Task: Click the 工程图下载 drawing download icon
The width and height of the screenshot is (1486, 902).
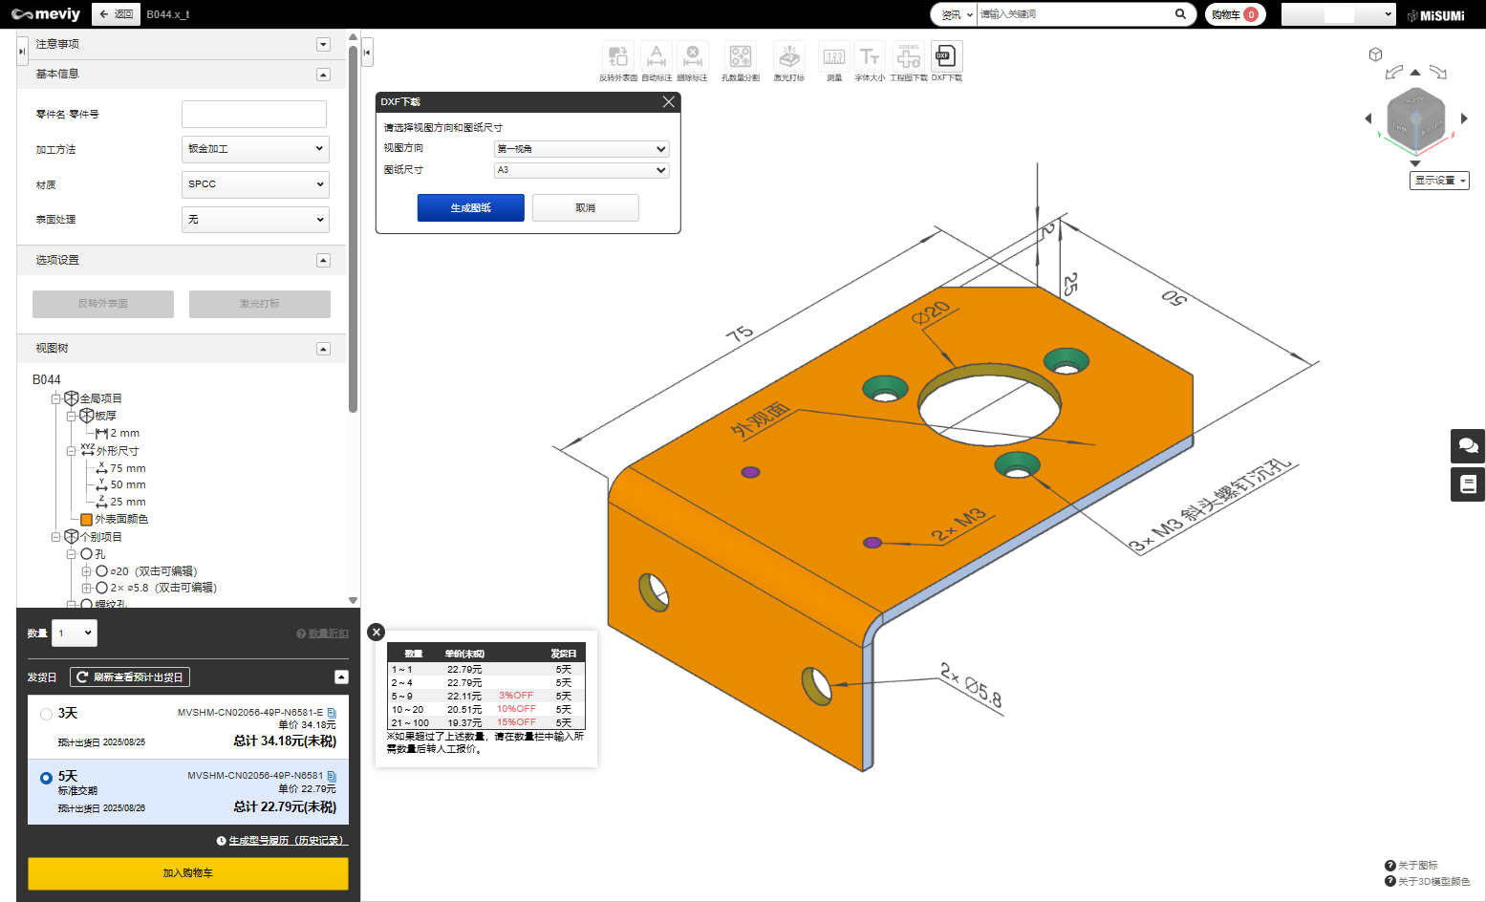Action: click(x=909, y=56)
